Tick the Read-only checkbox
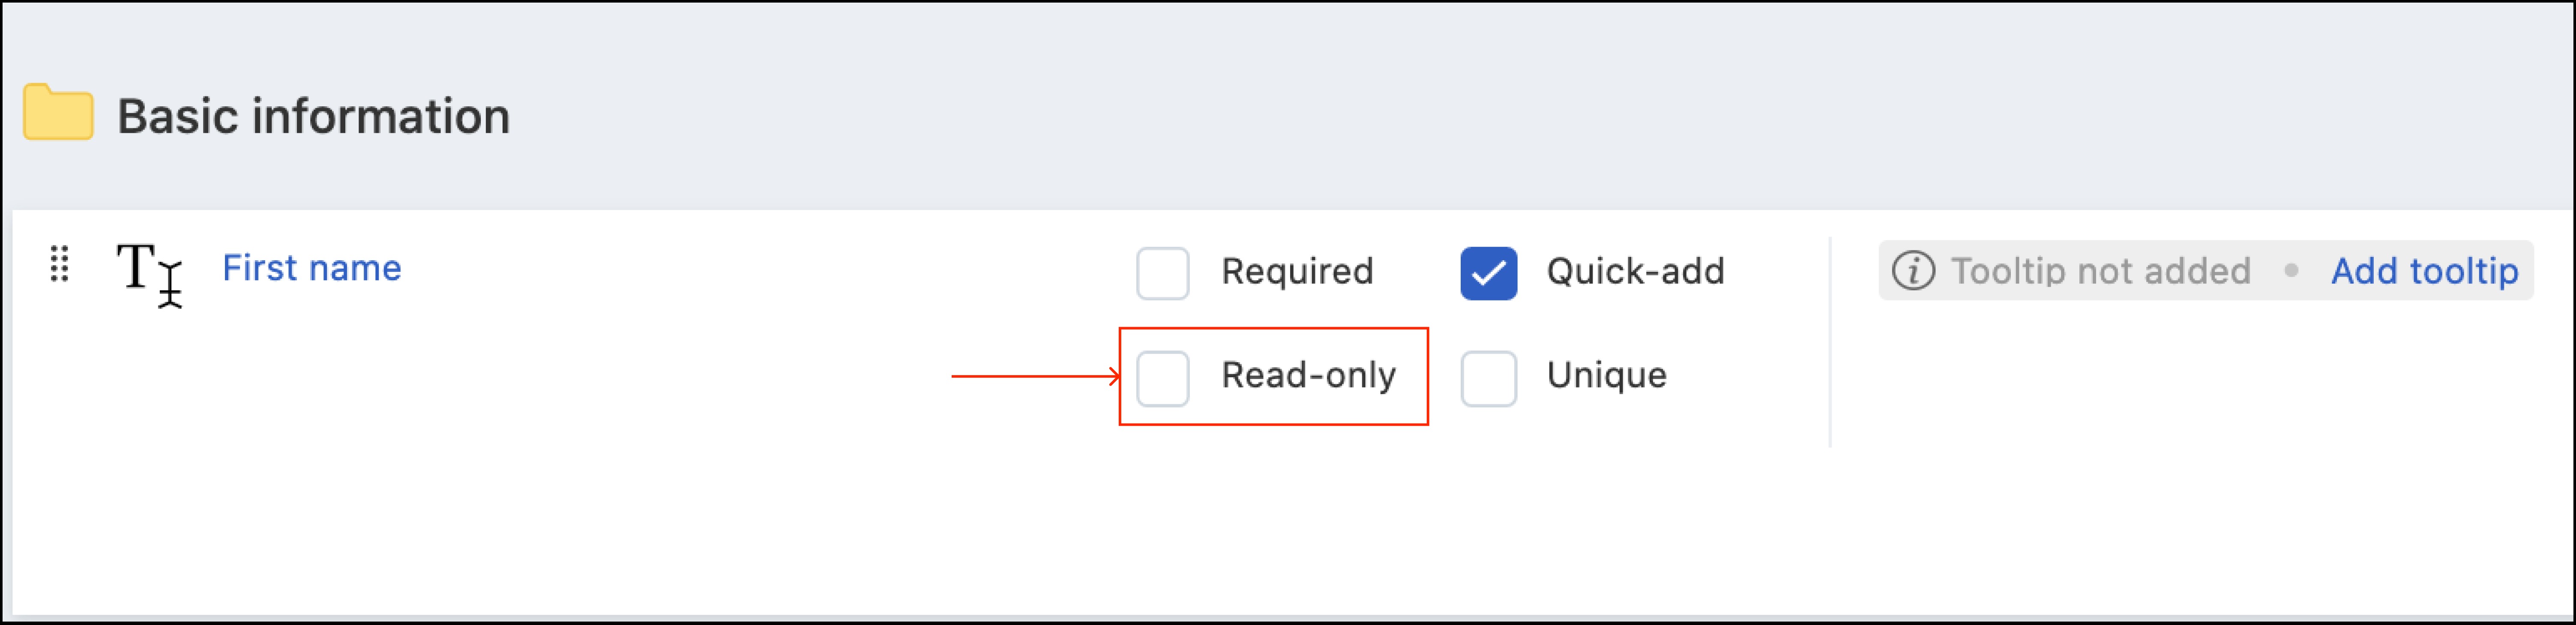Viewport: 2576px width, 625px height. tap(1162, 378)
